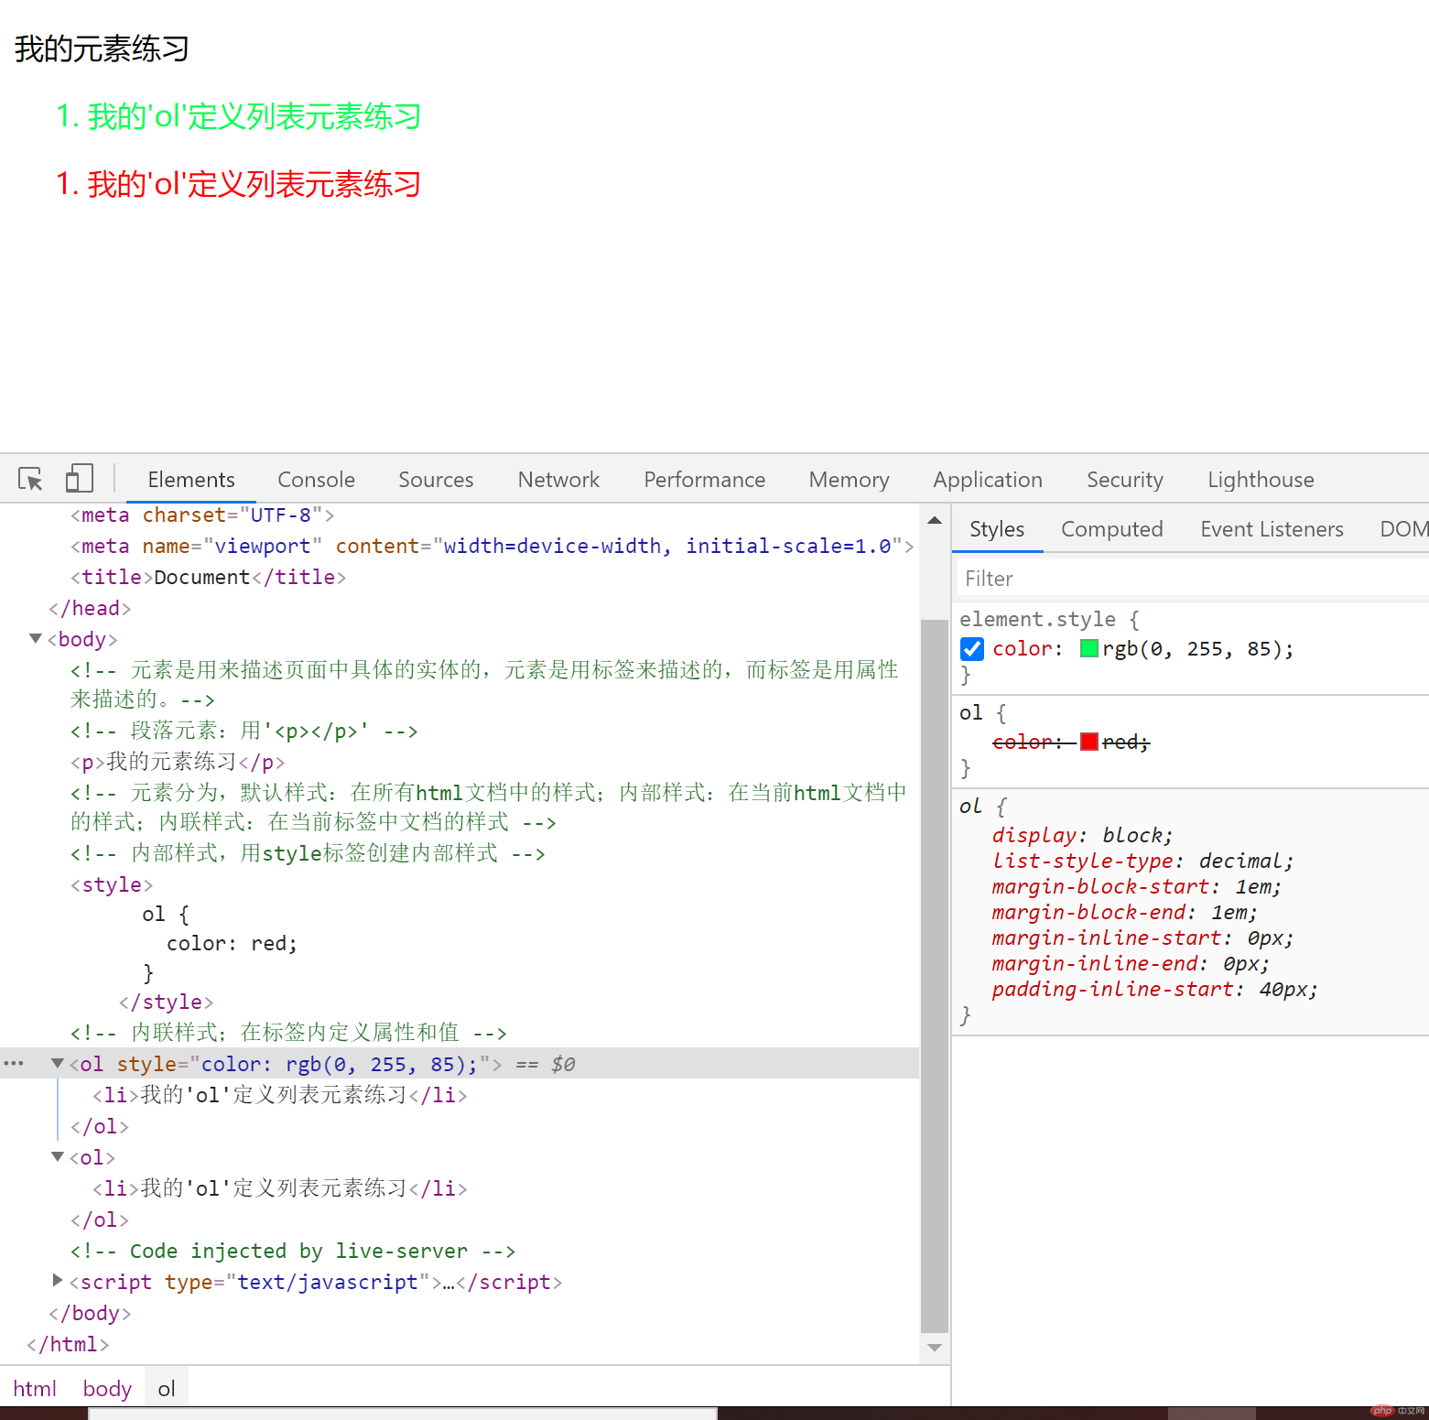The width and height of the screenshot is (1429, 1420).
Task: Select the meta viewport node
Action: tap(492, 546)
